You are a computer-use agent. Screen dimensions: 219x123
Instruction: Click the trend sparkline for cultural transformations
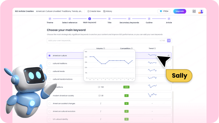152,78
